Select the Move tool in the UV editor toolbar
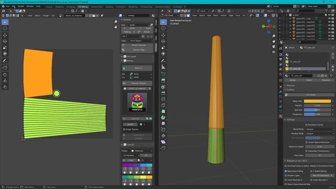The image size is (336, 189). (x=5, y=35)
